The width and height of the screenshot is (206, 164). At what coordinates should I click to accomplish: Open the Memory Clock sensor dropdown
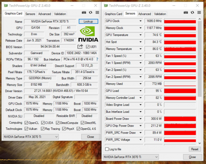point(140,28)
